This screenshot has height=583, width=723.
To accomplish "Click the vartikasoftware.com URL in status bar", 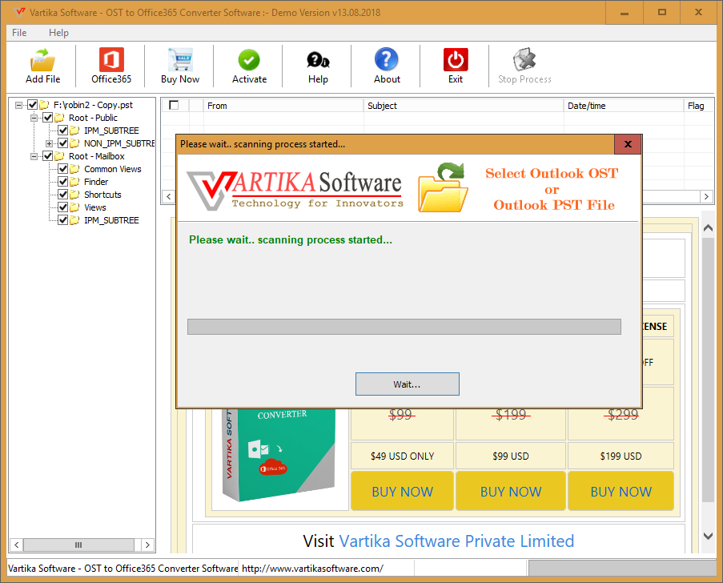I will (x=312, y=569).
